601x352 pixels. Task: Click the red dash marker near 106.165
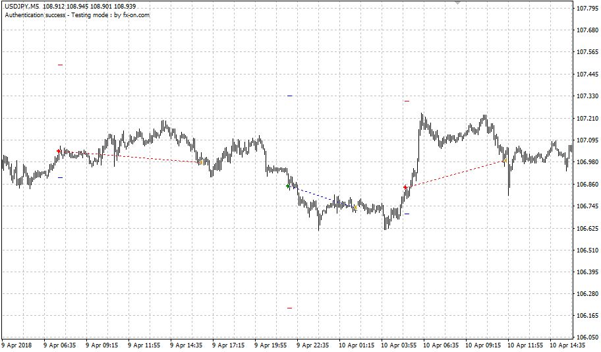click(x=289, y=308)
